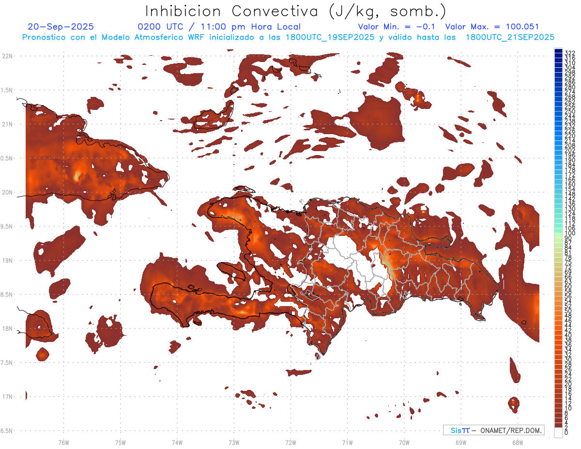Click the 17N latitude axis label
Viewport: 581px width, 449px height.
pos(7,397)
